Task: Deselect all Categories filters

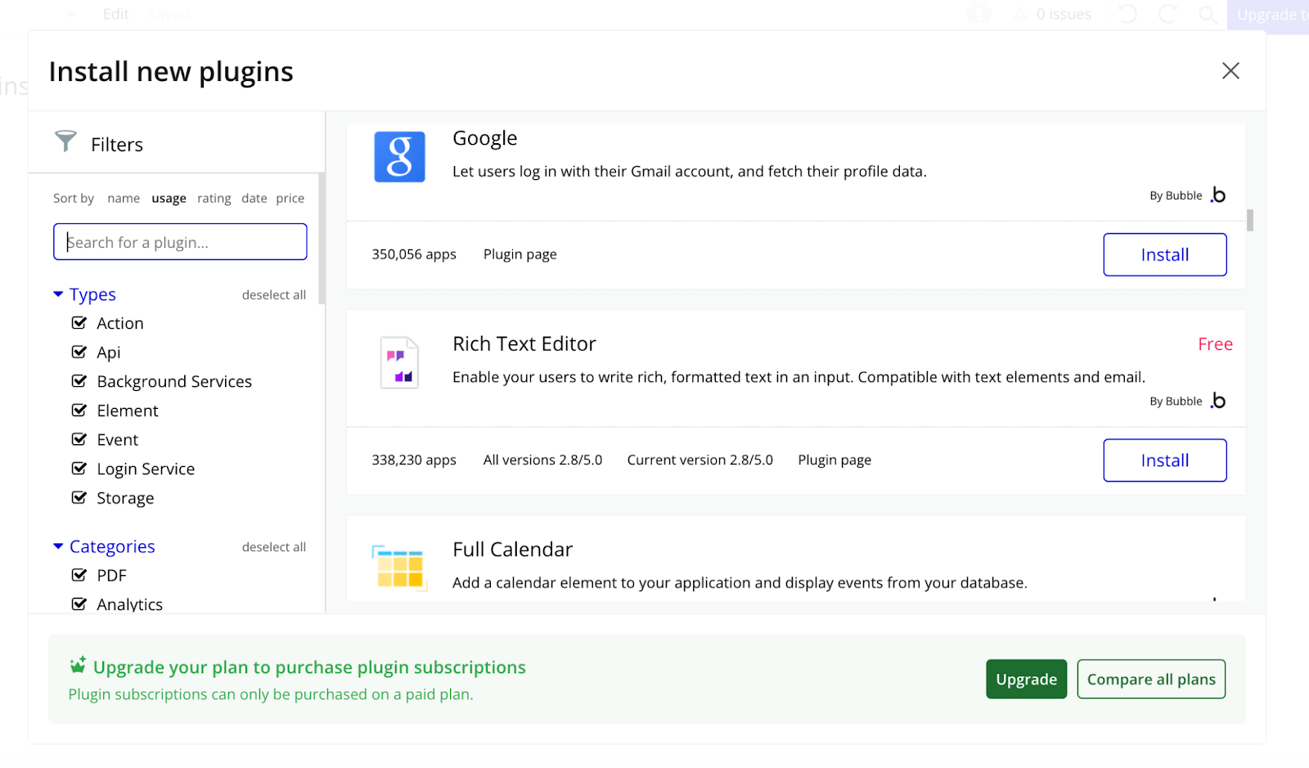Action: (273, 546)
